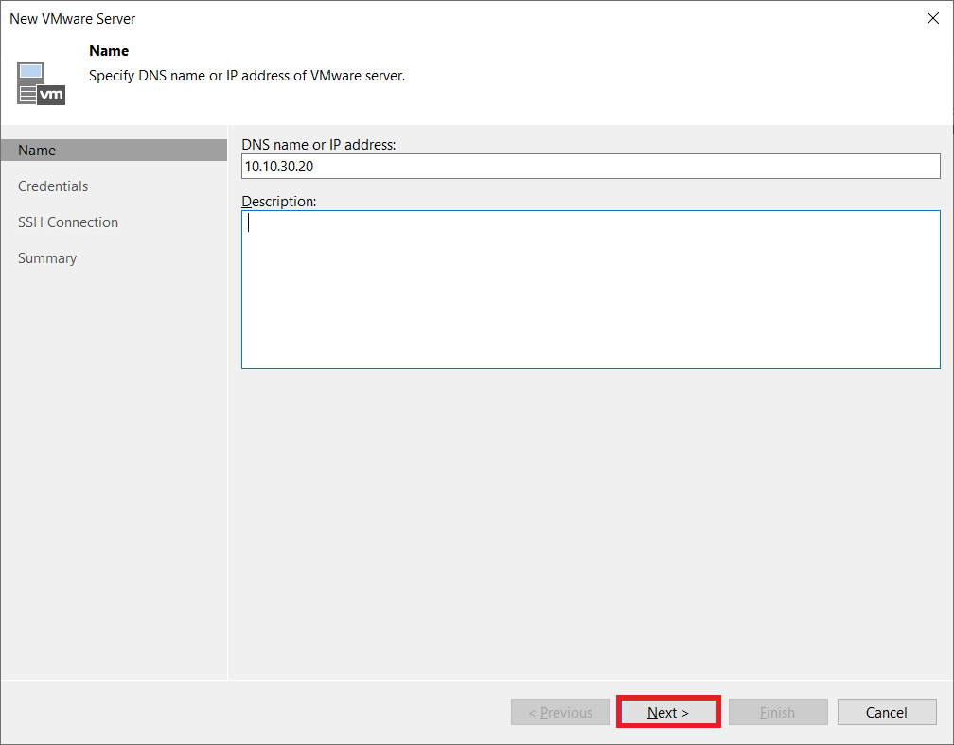Click blank panel area beneath Description box
Image resolution: width=954 pixels, height=745 pixels.
(x=591, y=521)
